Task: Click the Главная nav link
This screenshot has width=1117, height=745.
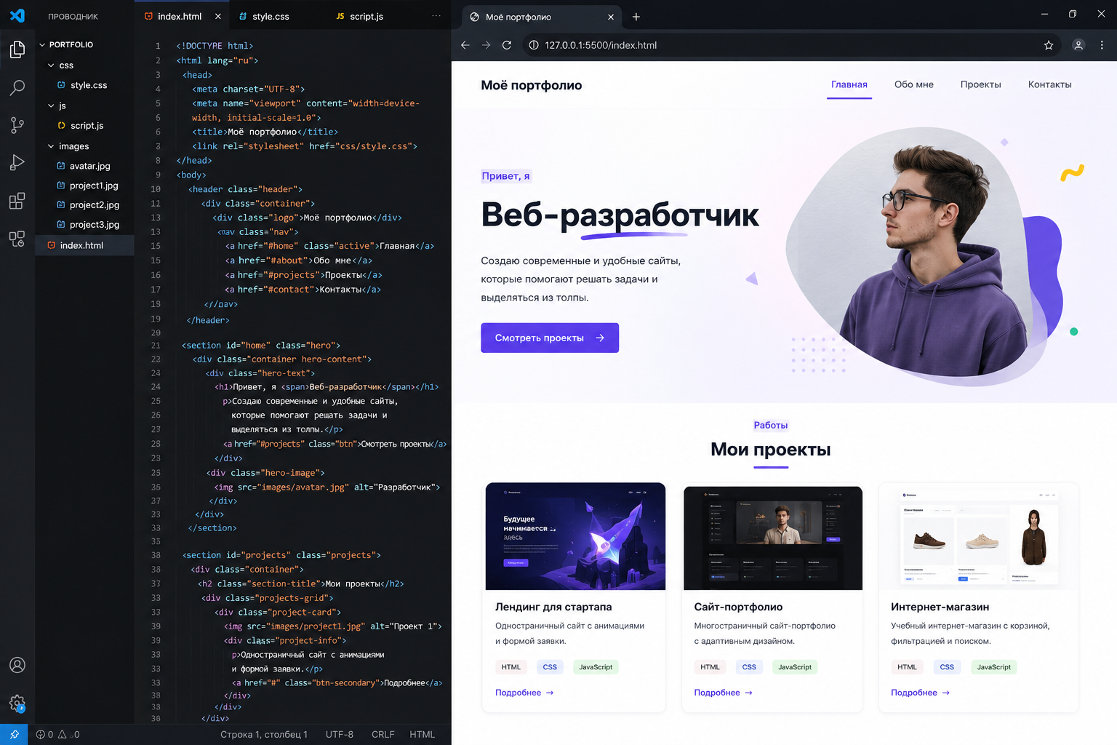Action: click(849, 84)
